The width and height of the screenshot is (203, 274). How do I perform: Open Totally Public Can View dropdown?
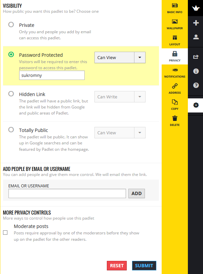click(x=120, y=133)
